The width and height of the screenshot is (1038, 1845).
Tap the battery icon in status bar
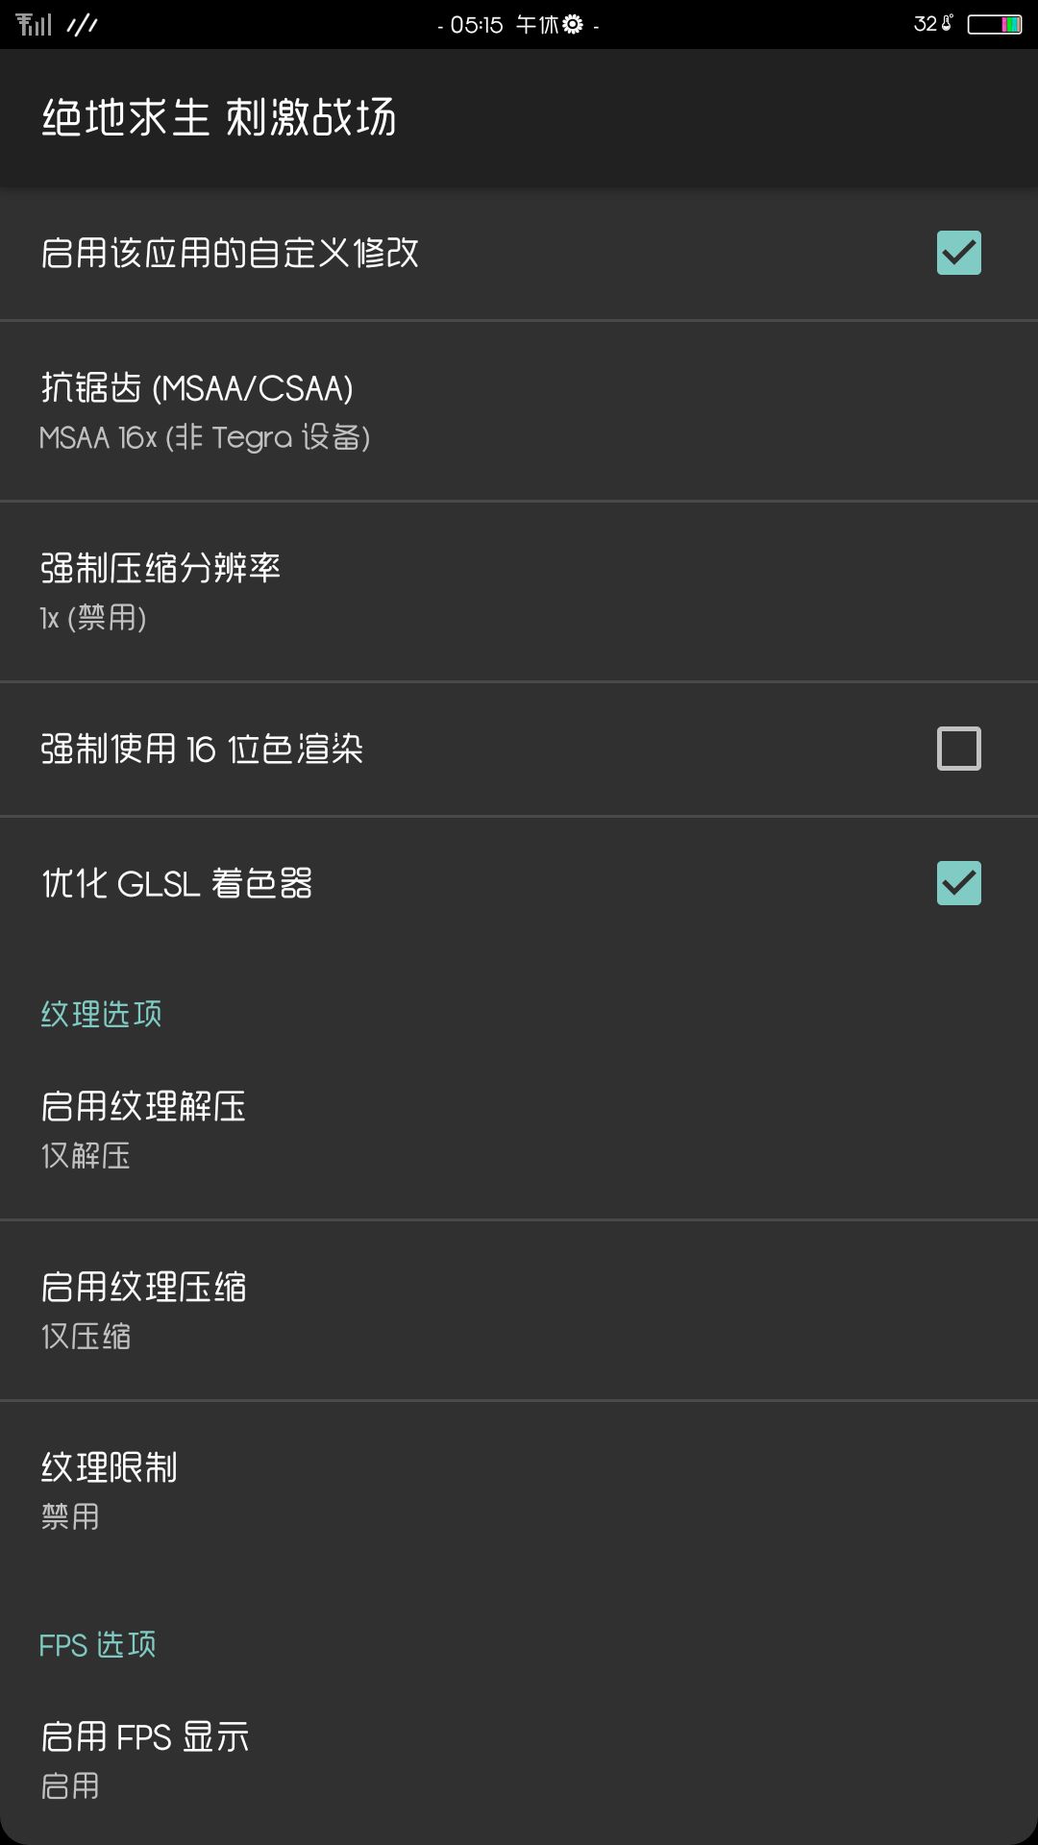[x=994, y=24]
